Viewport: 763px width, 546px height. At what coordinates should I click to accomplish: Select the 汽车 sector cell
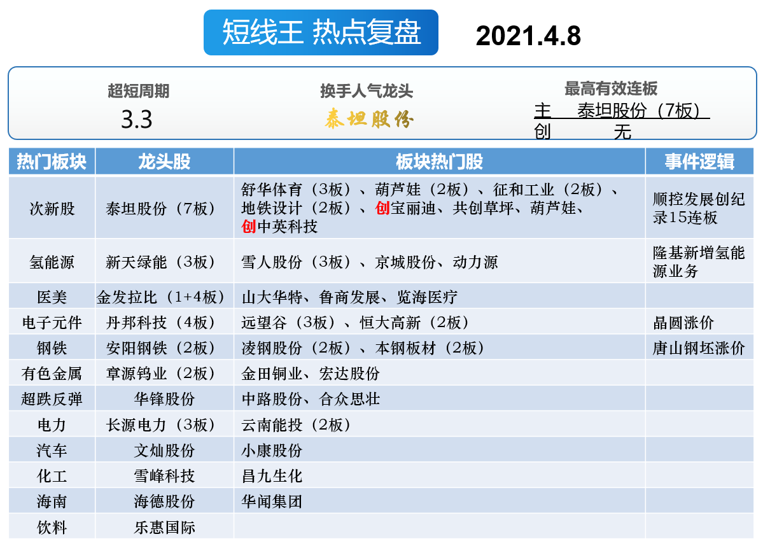[x=52, y=450]
